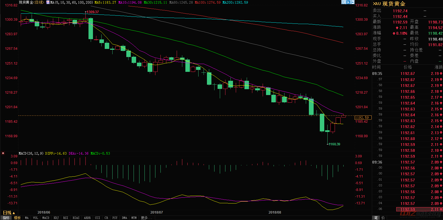Click the orange 1192.59 current price label
Viewport: 443px width, 220px height.
point(363,118)
